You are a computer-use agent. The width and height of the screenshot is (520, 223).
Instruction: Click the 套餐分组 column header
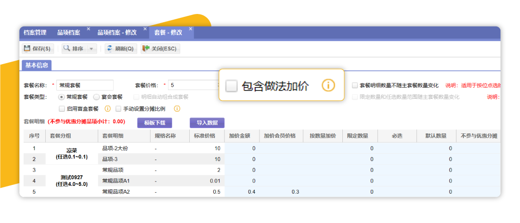coord(72,136)
